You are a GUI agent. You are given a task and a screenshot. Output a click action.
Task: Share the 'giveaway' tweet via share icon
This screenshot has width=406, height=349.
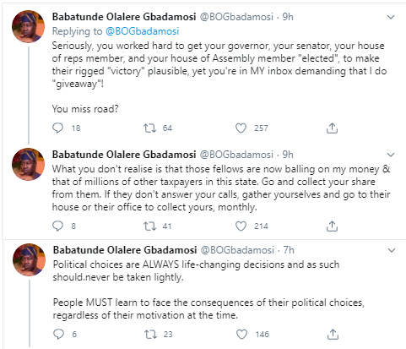332,128
